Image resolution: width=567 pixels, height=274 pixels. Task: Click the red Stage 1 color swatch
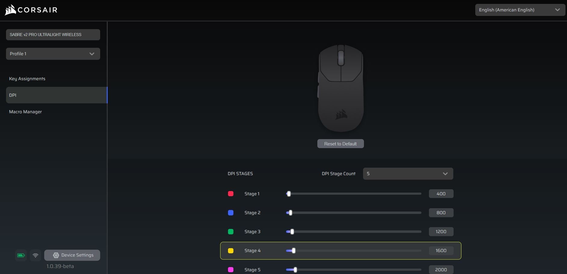(x=231, y=194)
